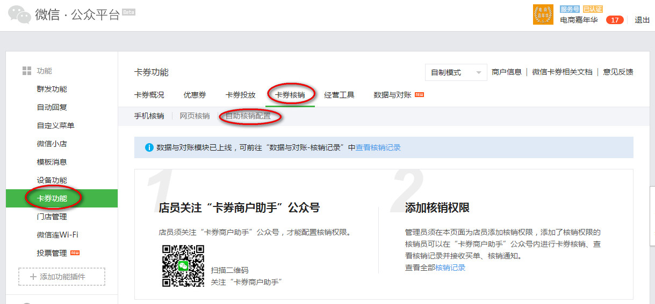
Task: Select 卡券功能 in the sidebar
Action: click(62, 198)
